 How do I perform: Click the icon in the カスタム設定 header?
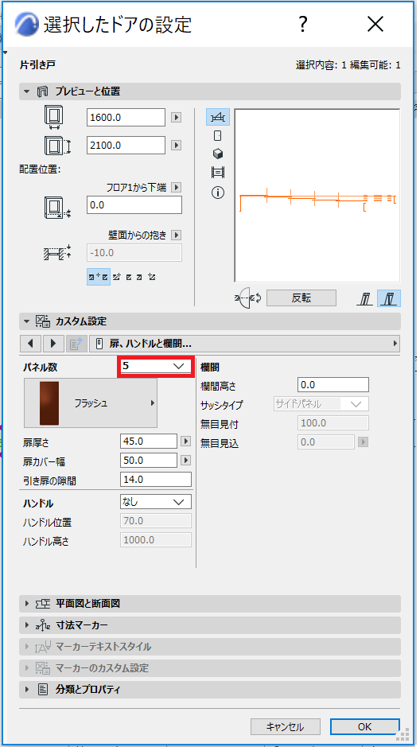click(x=42, y=321)
